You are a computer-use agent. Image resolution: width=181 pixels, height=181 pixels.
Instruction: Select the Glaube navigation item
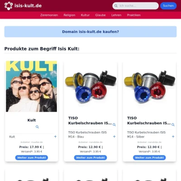point(100,15)
